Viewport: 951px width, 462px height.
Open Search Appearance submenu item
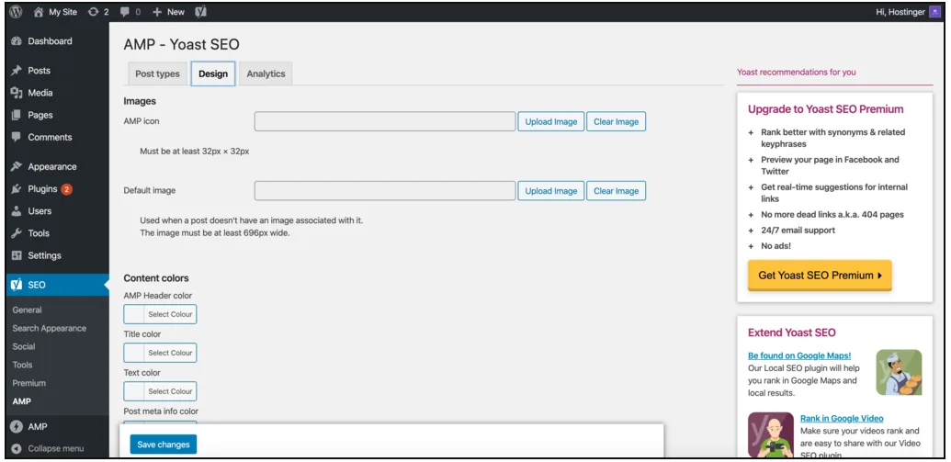click(x=49, y=328)
